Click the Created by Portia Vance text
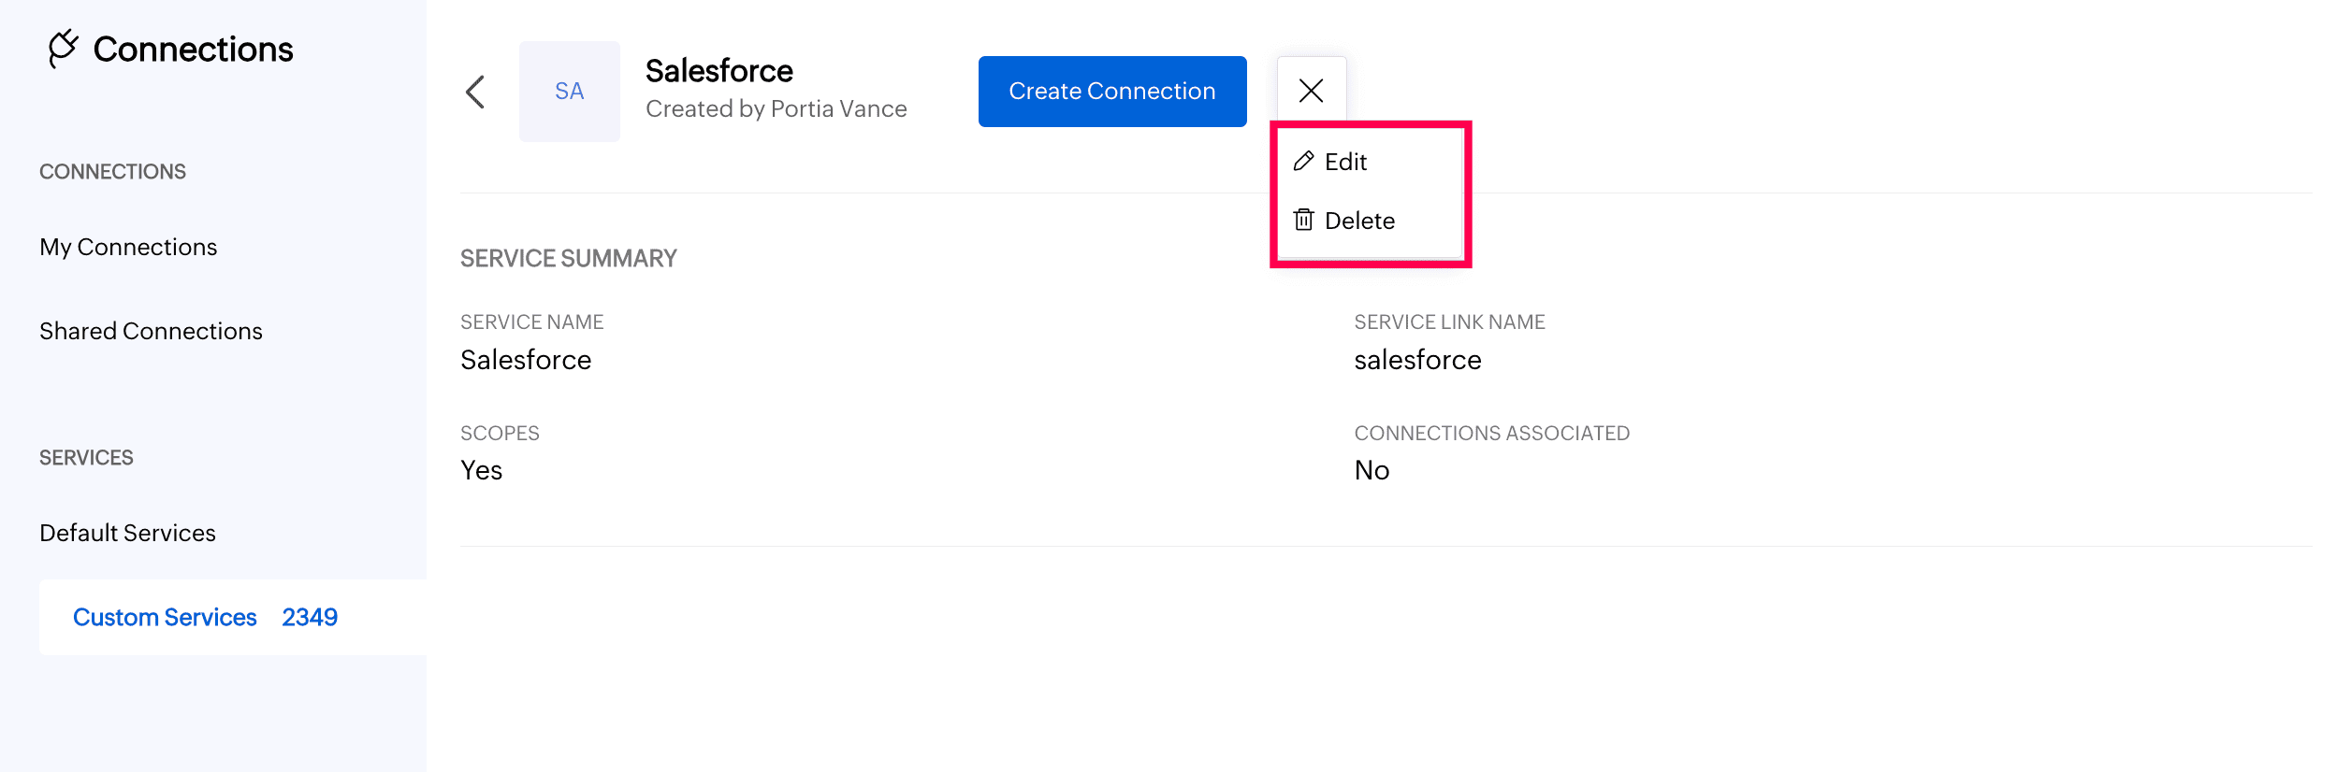The height and width of the screenshot is (772, 2337). 776,108
